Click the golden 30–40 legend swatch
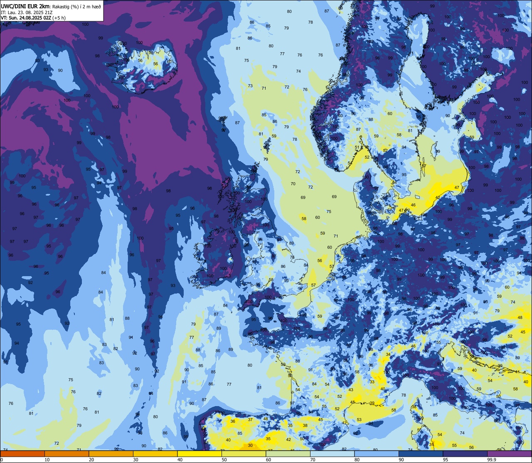This screenshot has height=463, width=532. pos(155,454)
